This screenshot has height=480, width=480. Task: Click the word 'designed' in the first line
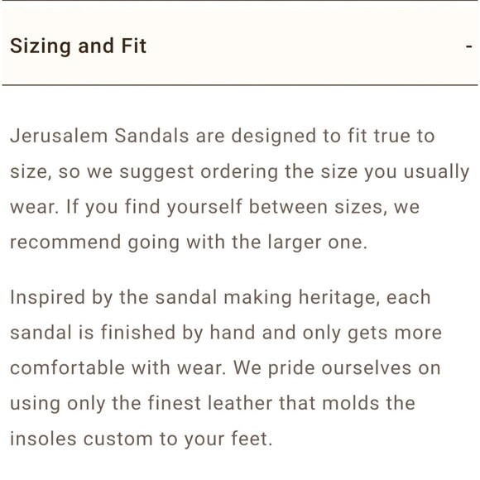274,137
